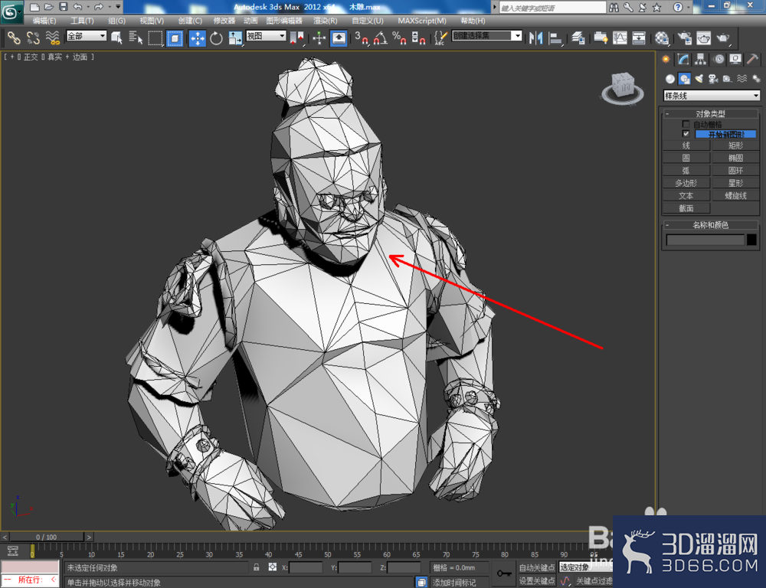
Task: Click the Use Pivot Point Center icon
Action: point(296,38)
